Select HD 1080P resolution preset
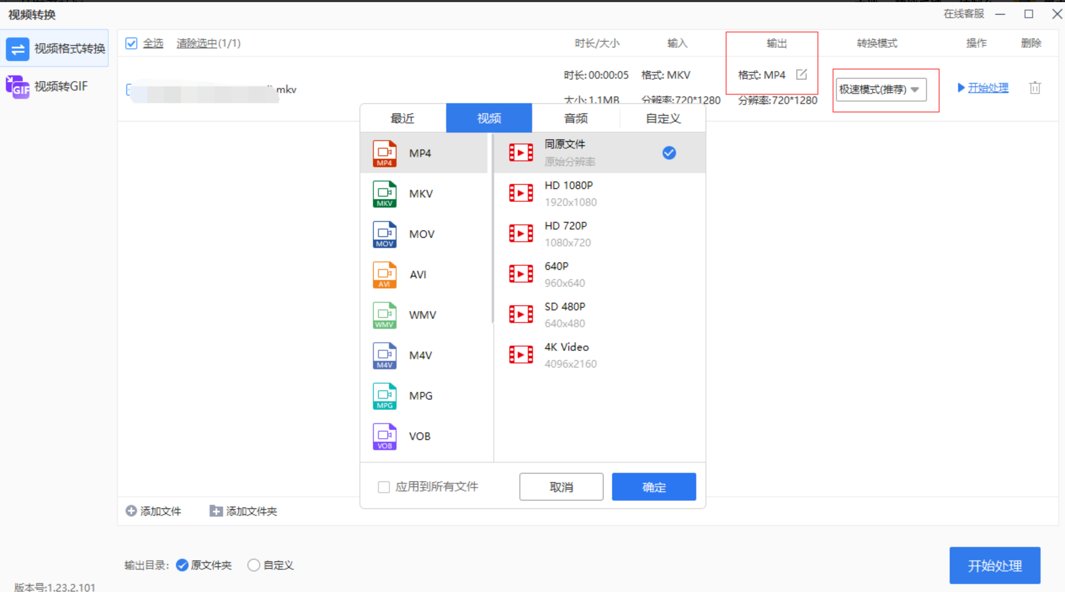This screenshot has height=592, width=1065. tap(599, 194)
